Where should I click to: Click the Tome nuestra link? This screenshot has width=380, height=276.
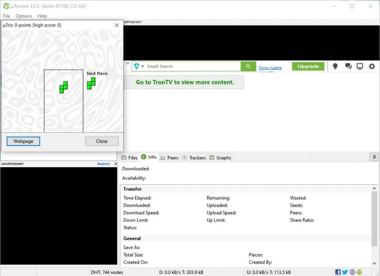[x=270, y=68]
